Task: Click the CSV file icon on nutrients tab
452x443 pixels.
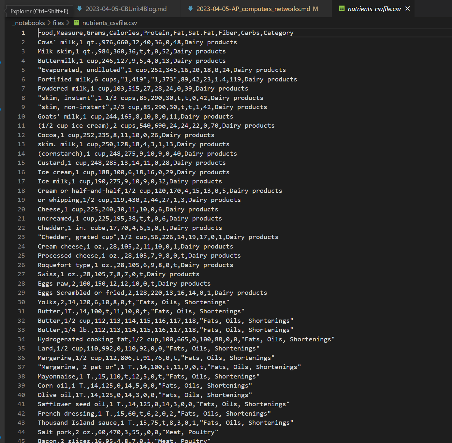Action: click(x=342, y=8)
